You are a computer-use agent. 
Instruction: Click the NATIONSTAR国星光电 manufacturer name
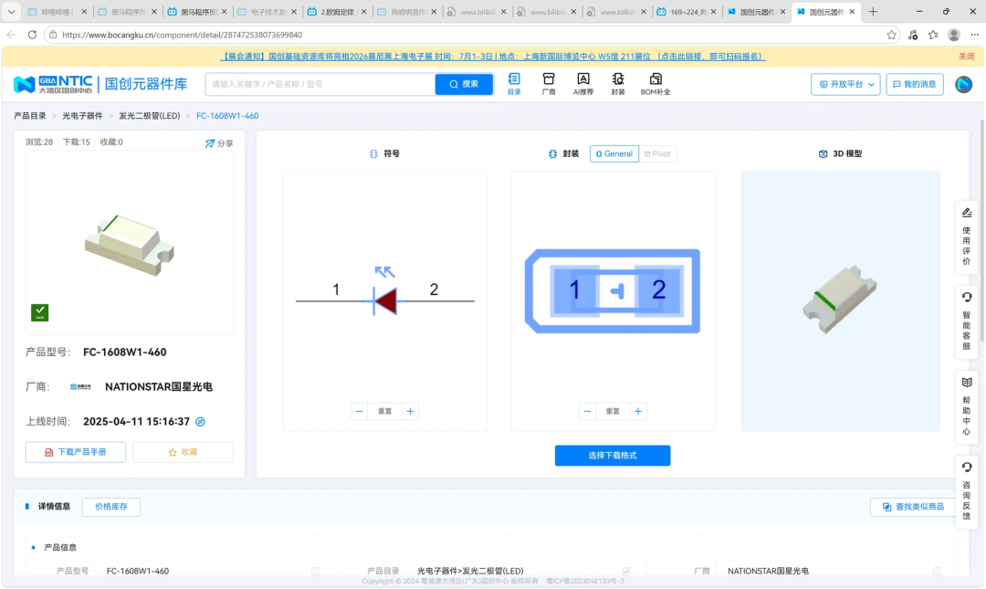(x=159, y=387)
